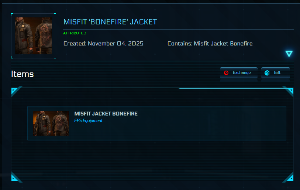Click the cyan gift box icon
Viewport: 300px width, 190px height.
(x=267, y=73)
